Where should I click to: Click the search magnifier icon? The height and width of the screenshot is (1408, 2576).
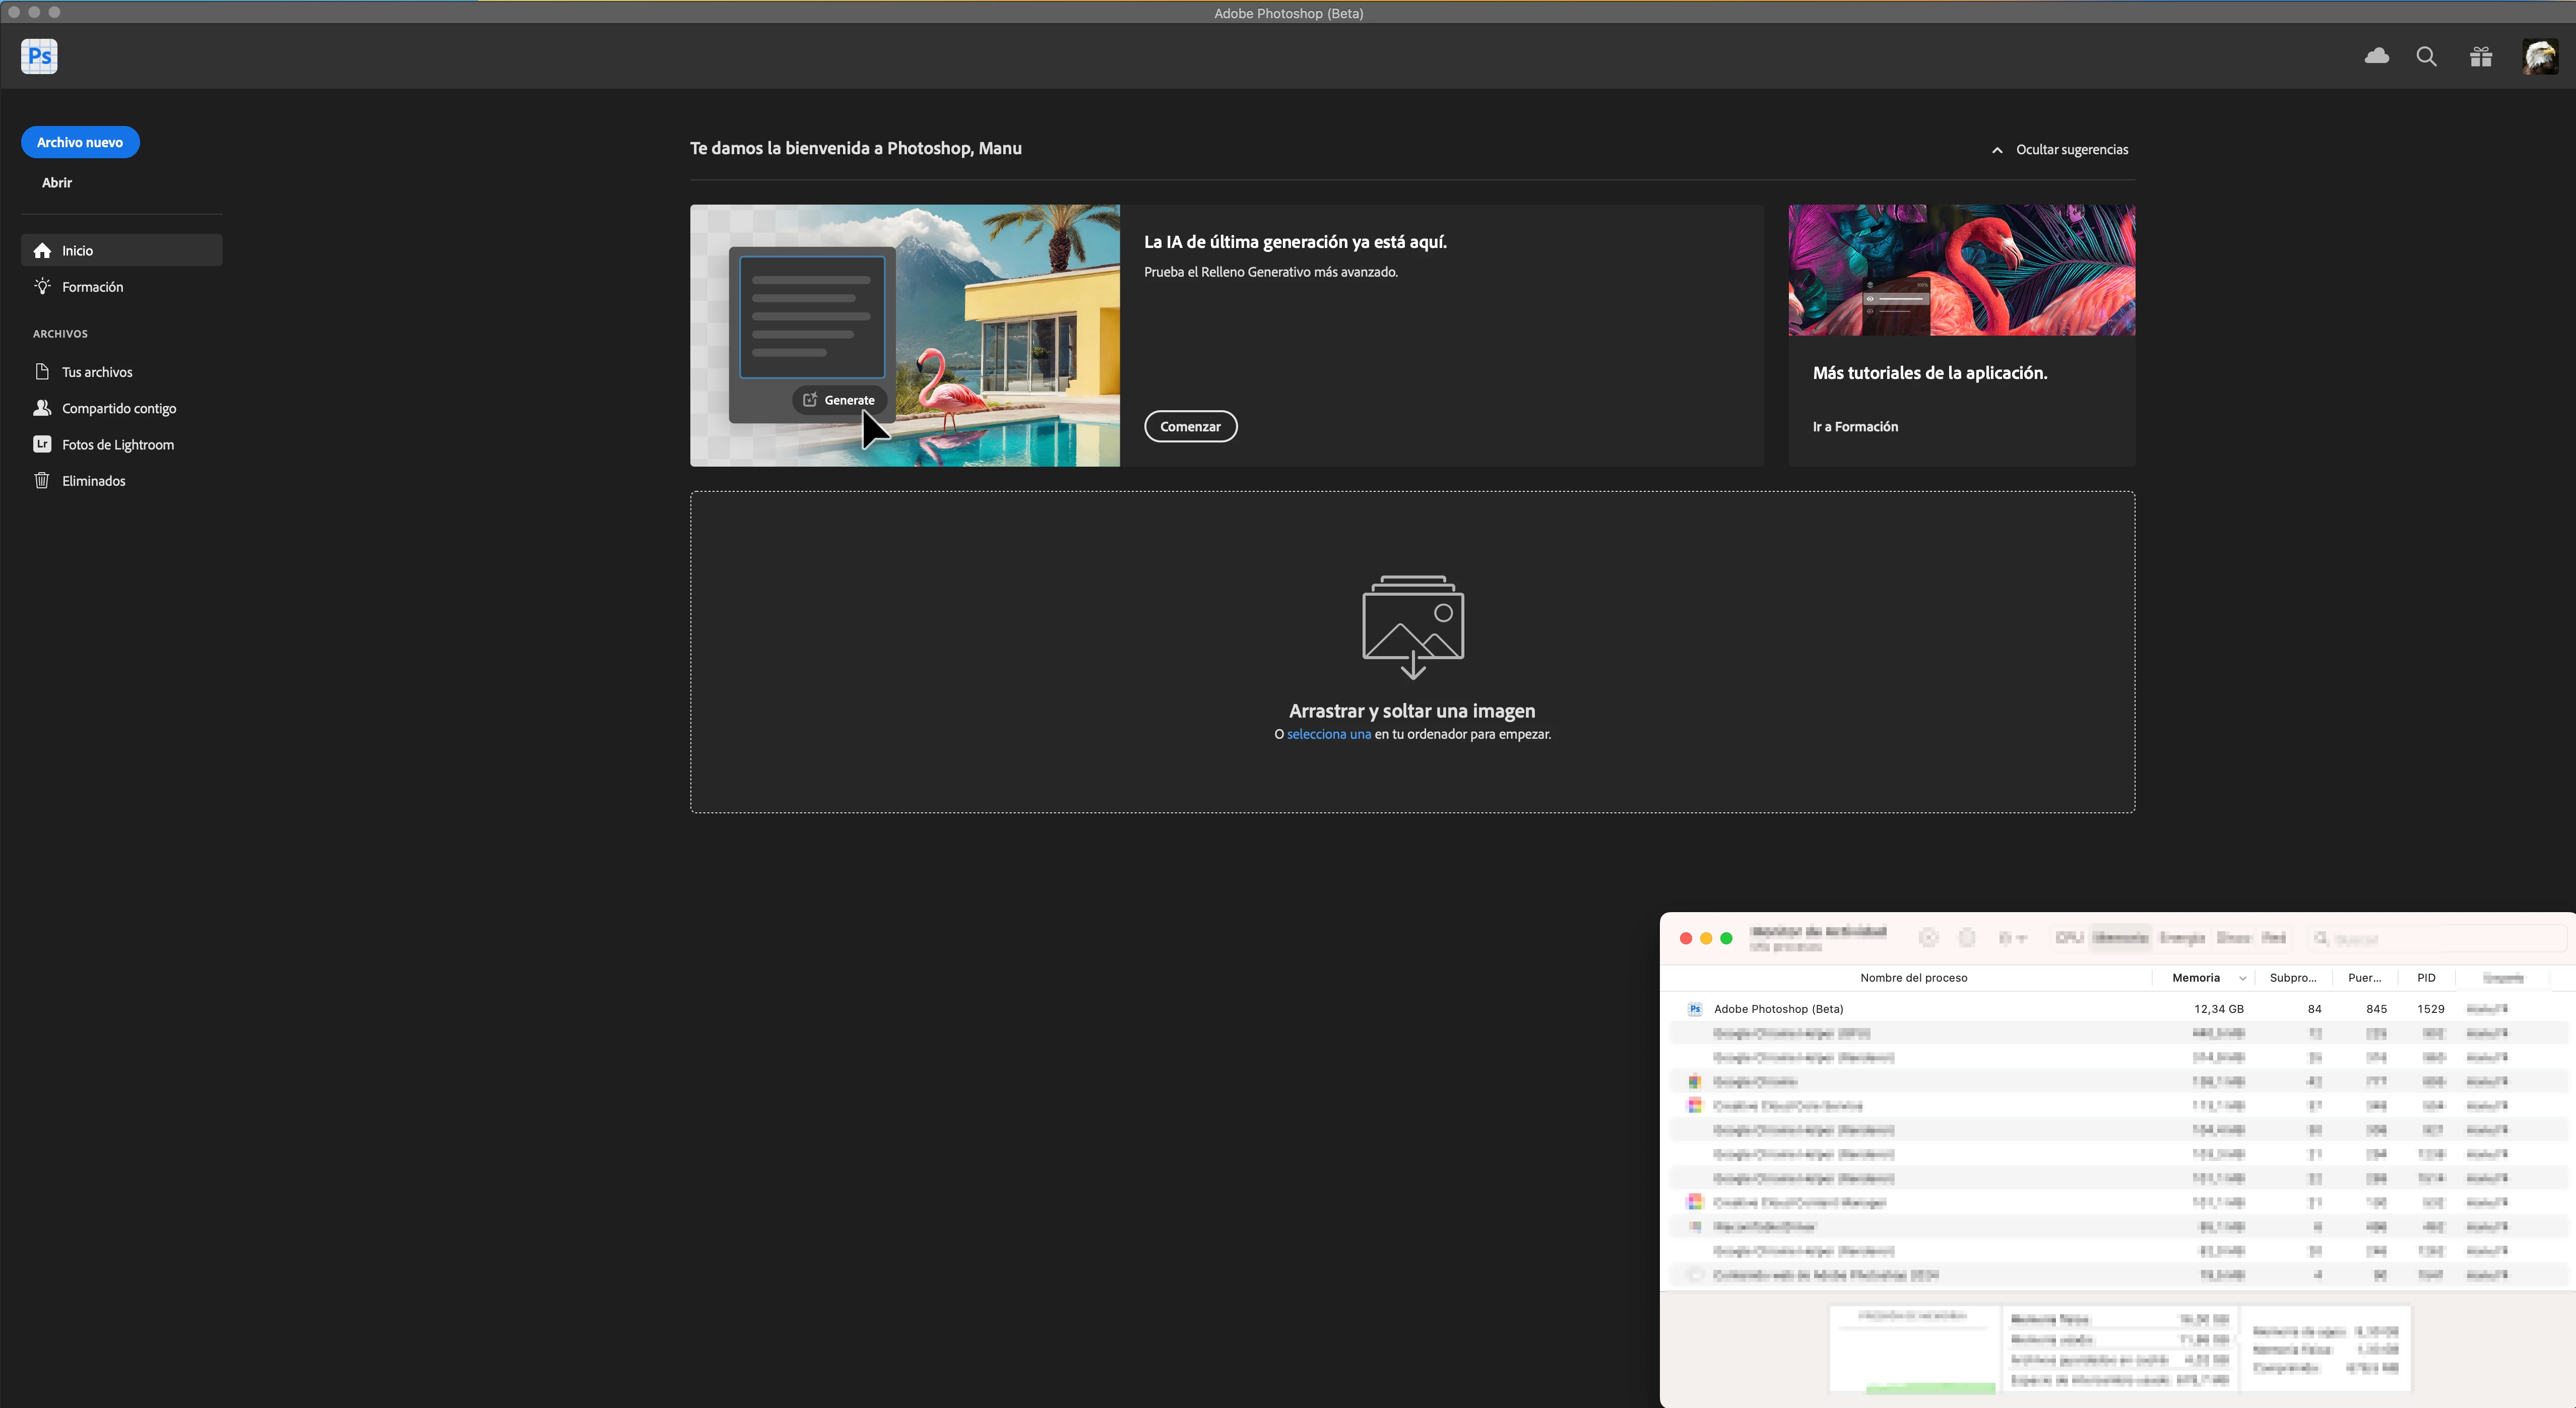2426,56
